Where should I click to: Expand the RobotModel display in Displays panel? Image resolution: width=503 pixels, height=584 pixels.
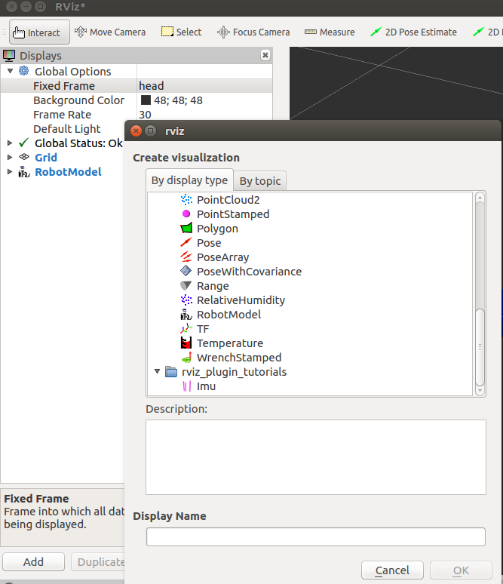(x=10, y=172)
